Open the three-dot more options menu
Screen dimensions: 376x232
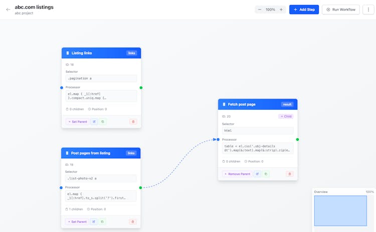coord(368,10)
